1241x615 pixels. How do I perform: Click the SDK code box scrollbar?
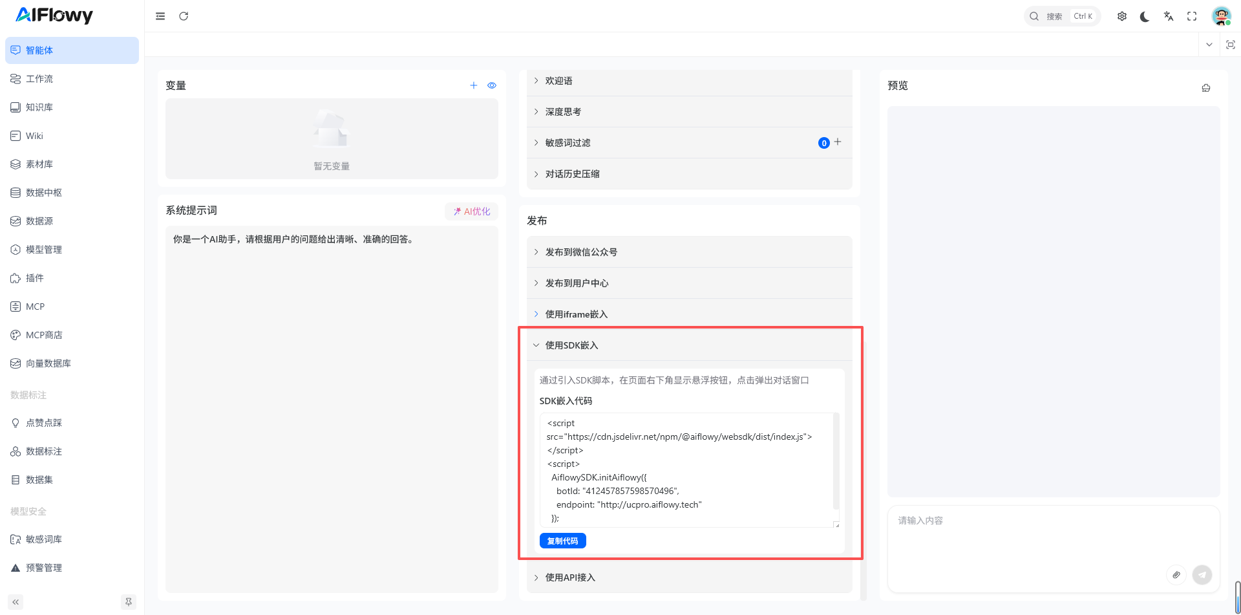(836, 462)
